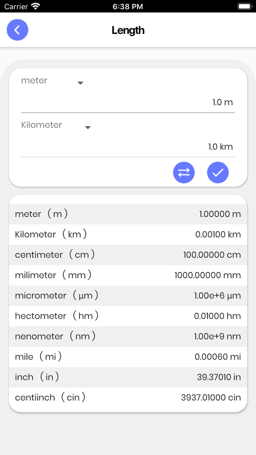Screen dimensions: 256x455
Task: Confirm conversion with the checkmark button
Action: click(218, 172)
